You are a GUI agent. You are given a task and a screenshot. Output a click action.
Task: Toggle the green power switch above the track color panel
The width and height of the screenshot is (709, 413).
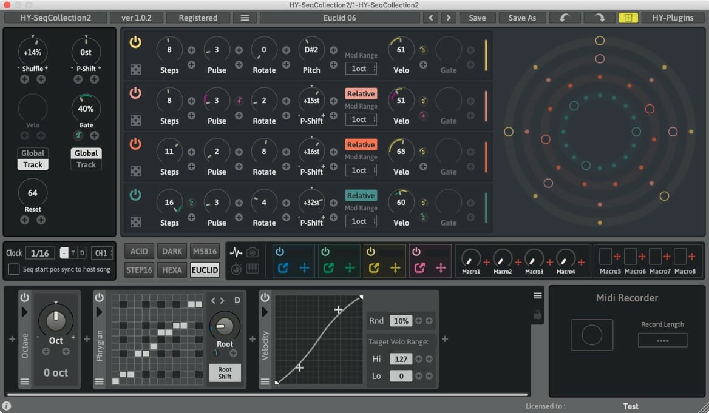325,251
